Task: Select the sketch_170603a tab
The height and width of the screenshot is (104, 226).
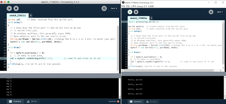Action: (x=139, y=18)
